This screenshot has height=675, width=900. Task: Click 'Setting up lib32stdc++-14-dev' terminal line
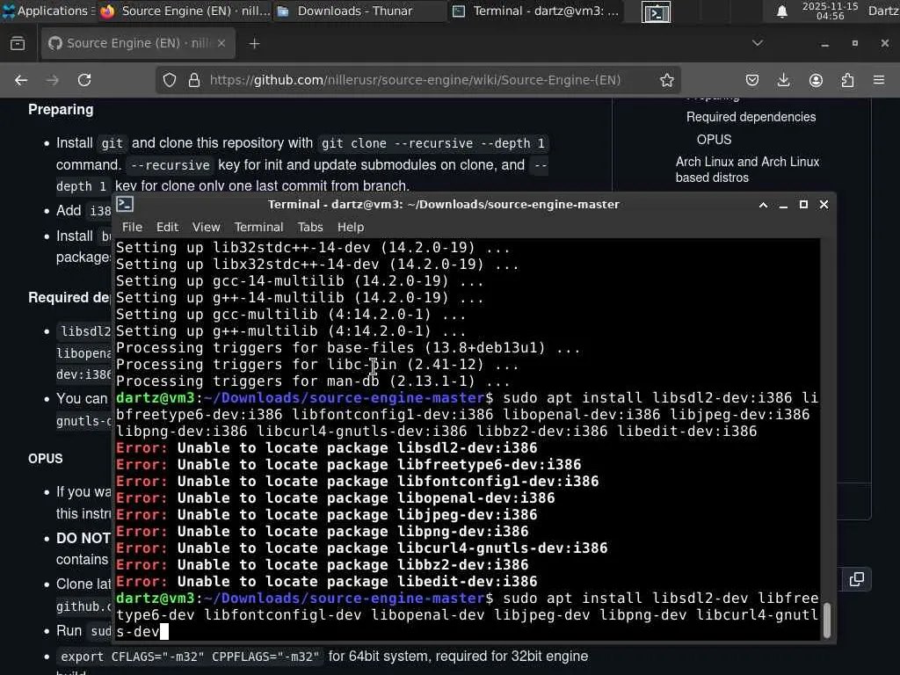[x=313, y=248]
